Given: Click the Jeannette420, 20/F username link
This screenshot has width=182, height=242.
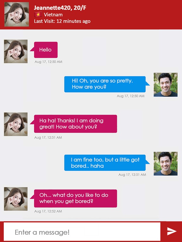Looking at the screenshot, I should coord(60,8).
